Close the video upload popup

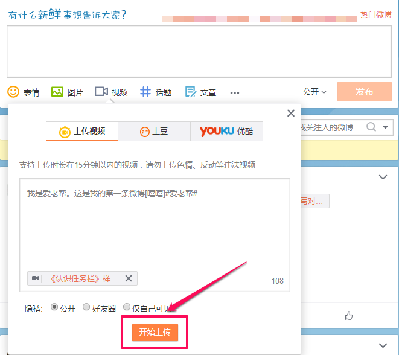pos(291,113)
